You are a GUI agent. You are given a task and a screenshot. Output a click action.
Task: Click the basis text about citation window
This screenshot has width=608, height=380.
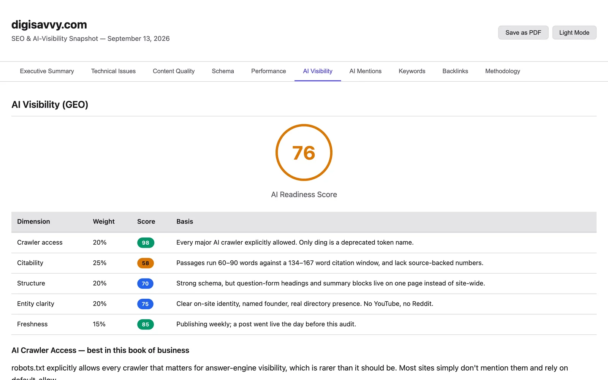pyautogui.click(x=330, y=263)
